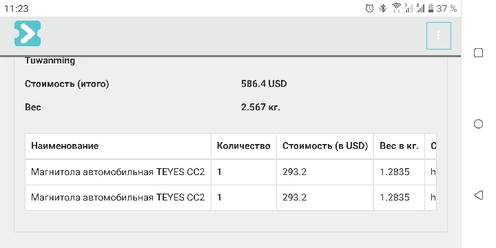
Task: Open the three-dot overflow menu
Action: (x=438, y=36)
